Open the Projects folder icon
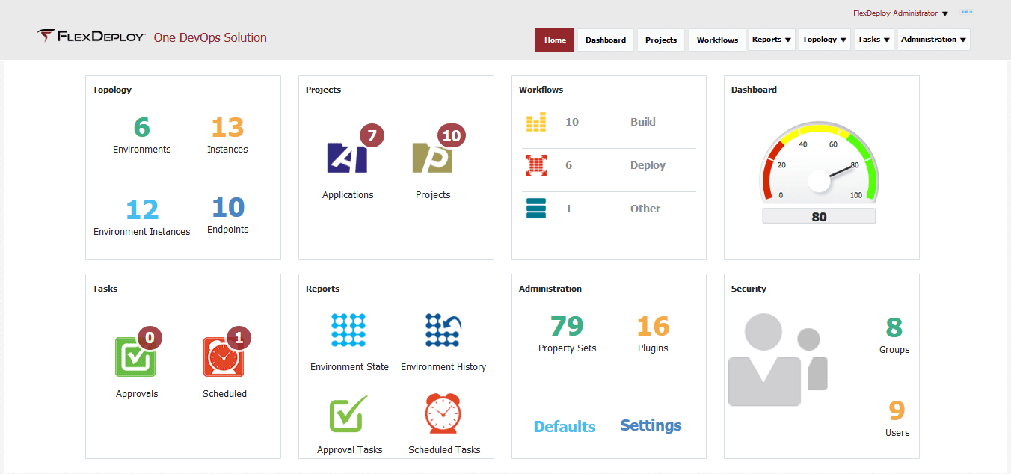This screenshot has width=1011, height=474. click(x=432, y=158)
